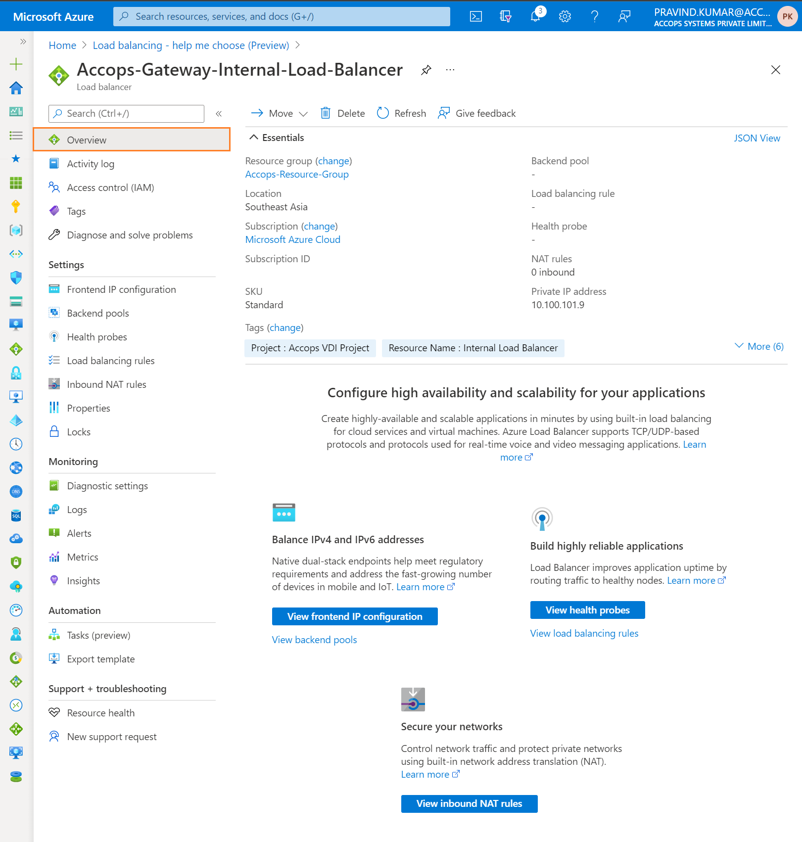802x842 pixels.
Task: Click the Favorites star icon
Action: (x=16, y=159)
